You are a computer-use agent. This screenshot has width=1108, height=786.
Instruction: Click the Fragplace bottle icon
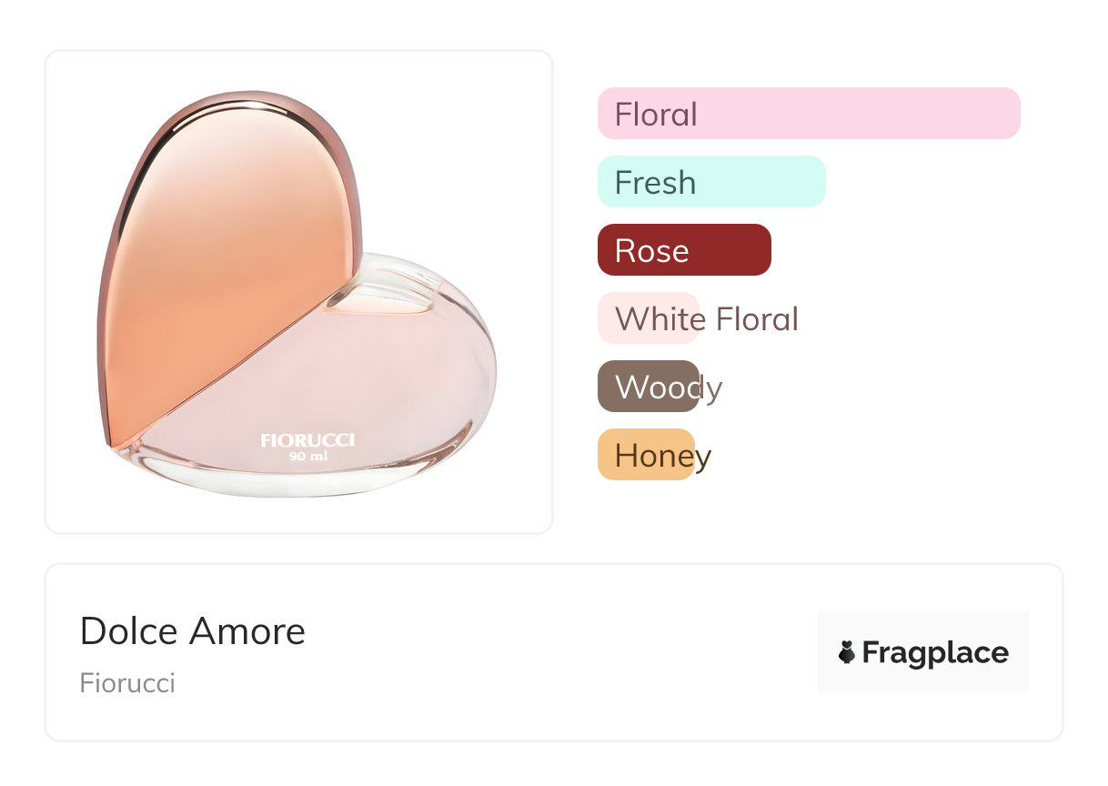click(847, 652)
